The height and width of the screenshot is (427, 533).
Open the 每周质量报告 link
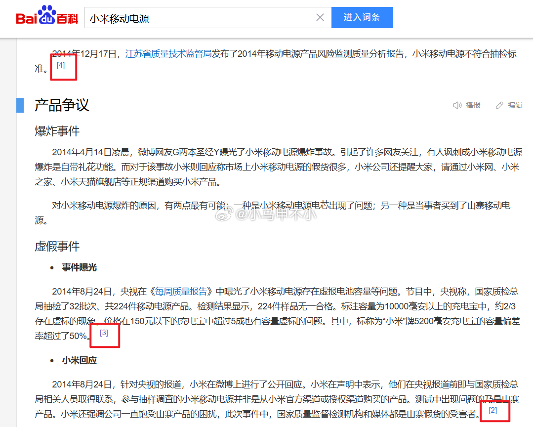tap(181, 292)
